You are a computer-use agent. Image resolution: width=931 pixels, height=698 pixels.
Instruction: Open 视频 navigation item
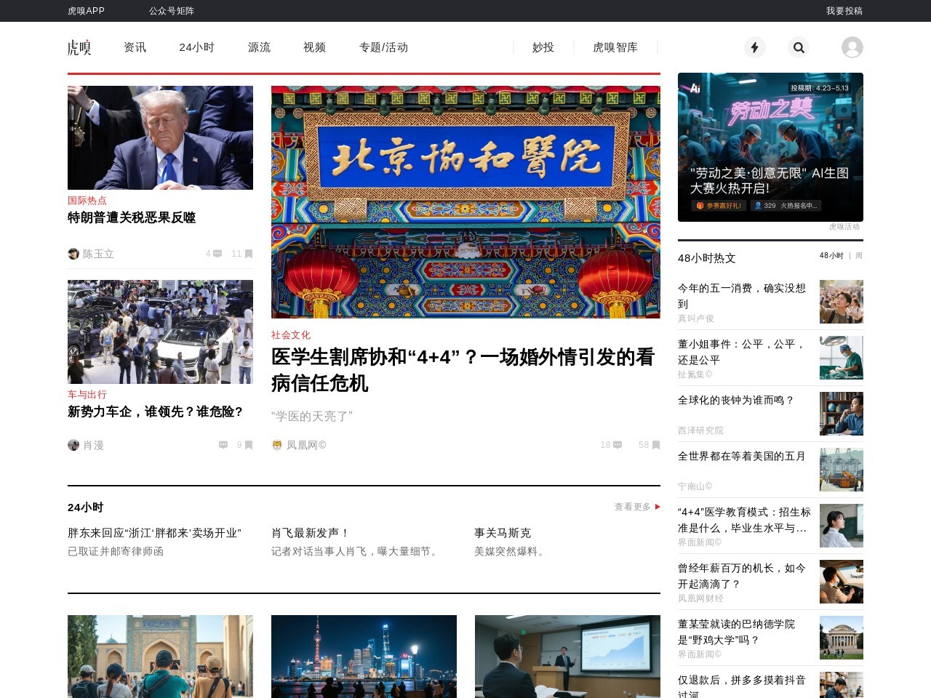[314, 47]
